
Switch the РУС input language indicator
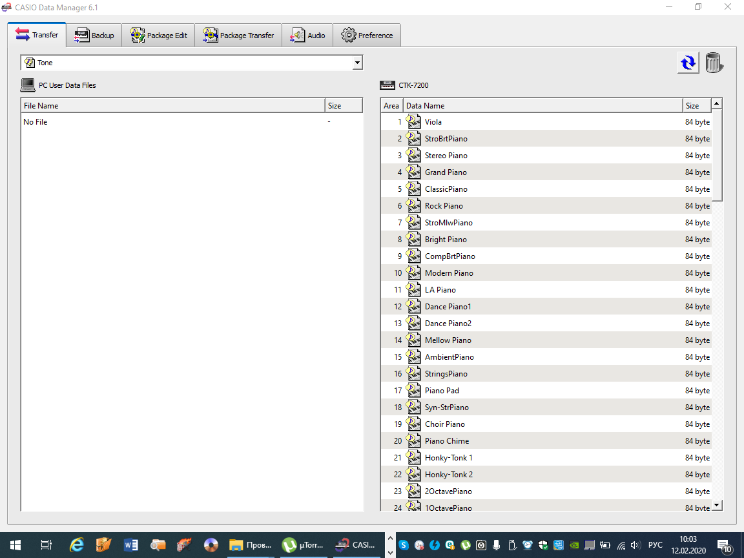[x=656, y=545]
